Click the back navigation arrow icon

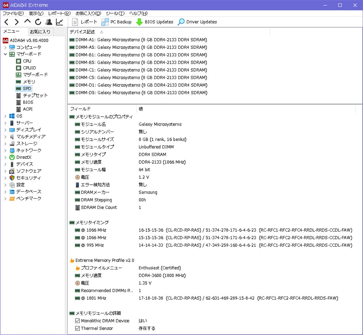pos(6,22)
